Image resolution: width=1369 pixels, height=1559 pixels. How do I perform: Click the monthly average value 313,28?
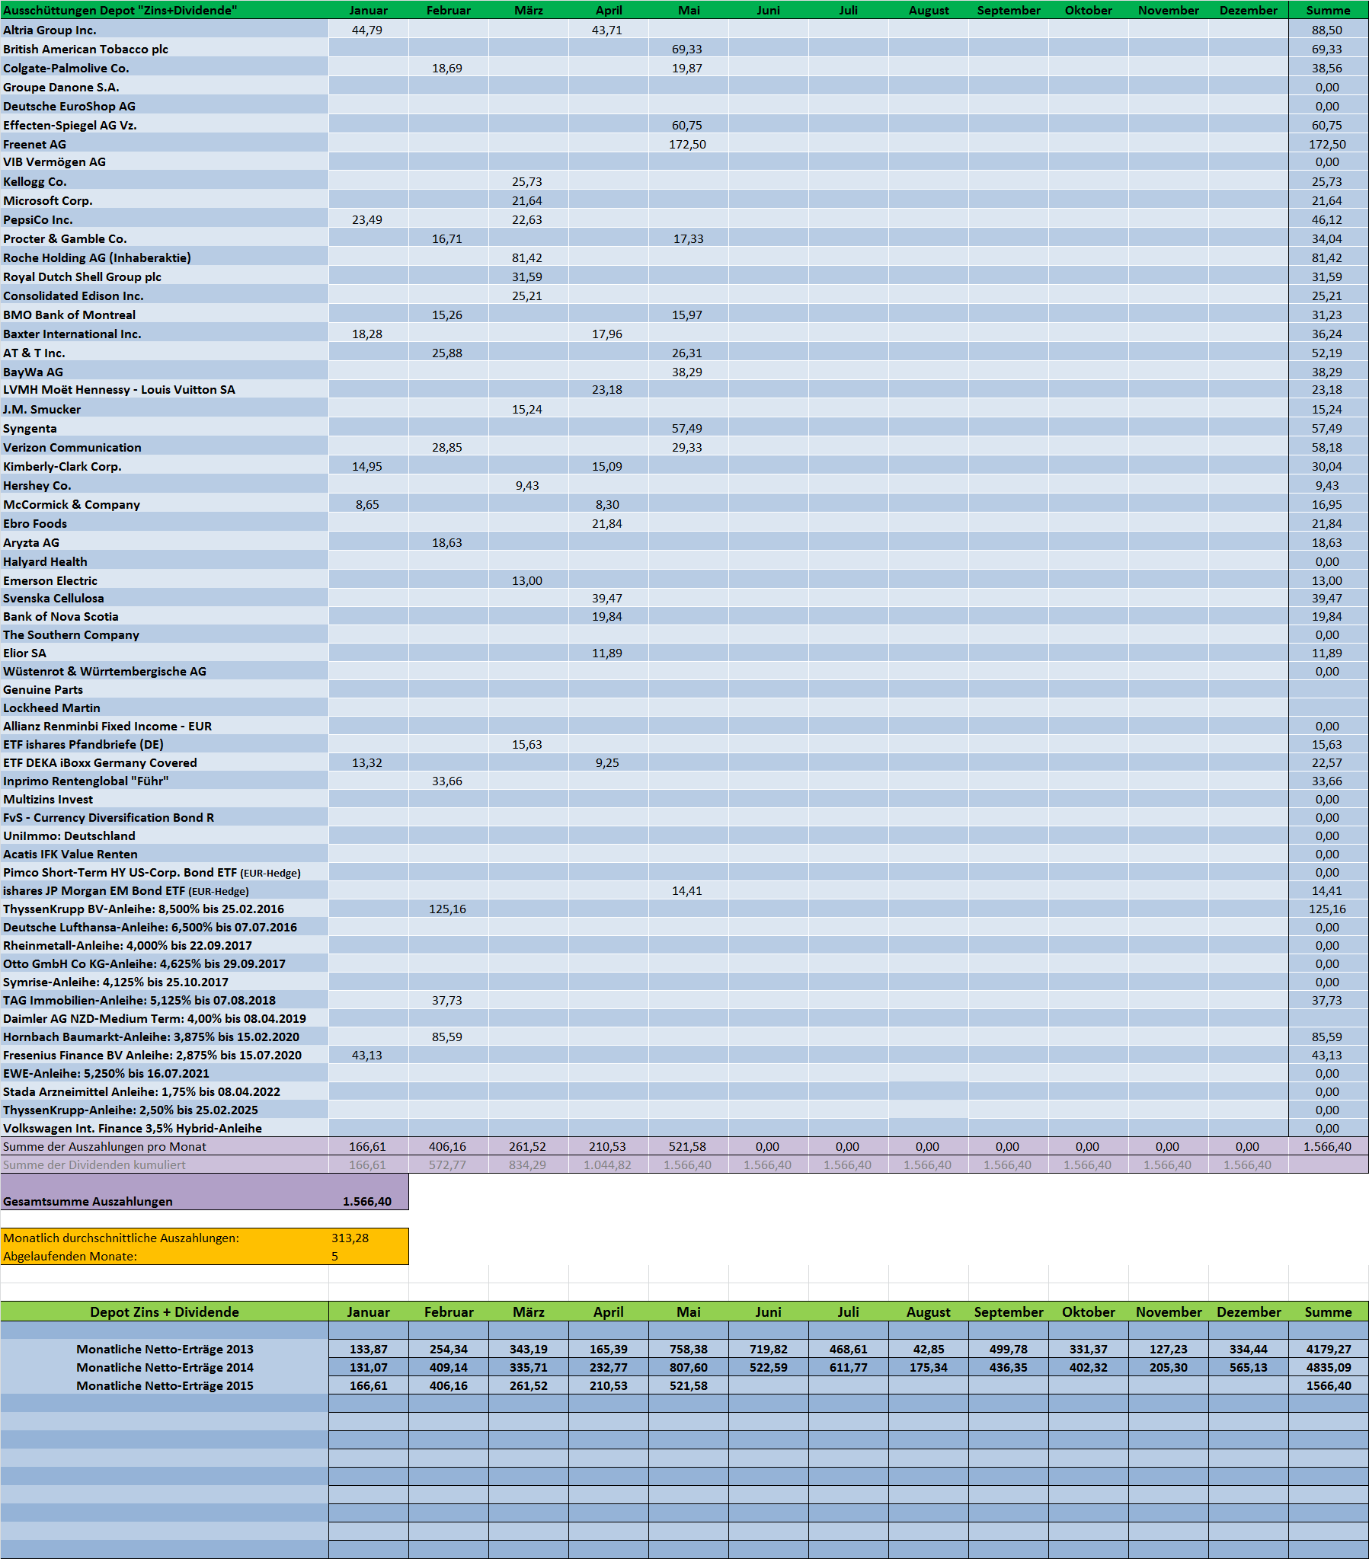tap(350, 1239)
